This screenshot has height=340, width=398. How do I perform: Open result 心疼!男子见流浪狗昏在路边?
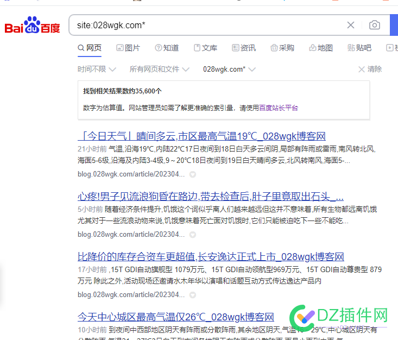(x=211, y=197)
